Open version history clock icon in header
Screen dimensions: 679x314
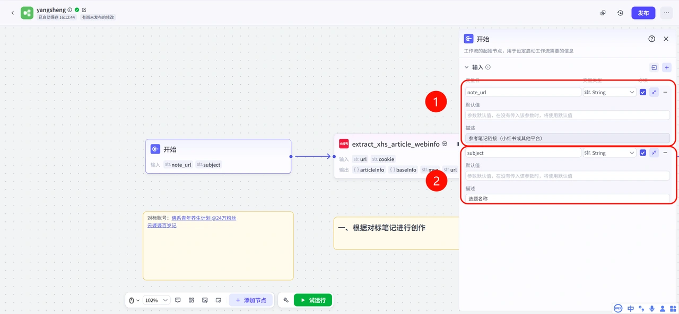pos(620,13)
